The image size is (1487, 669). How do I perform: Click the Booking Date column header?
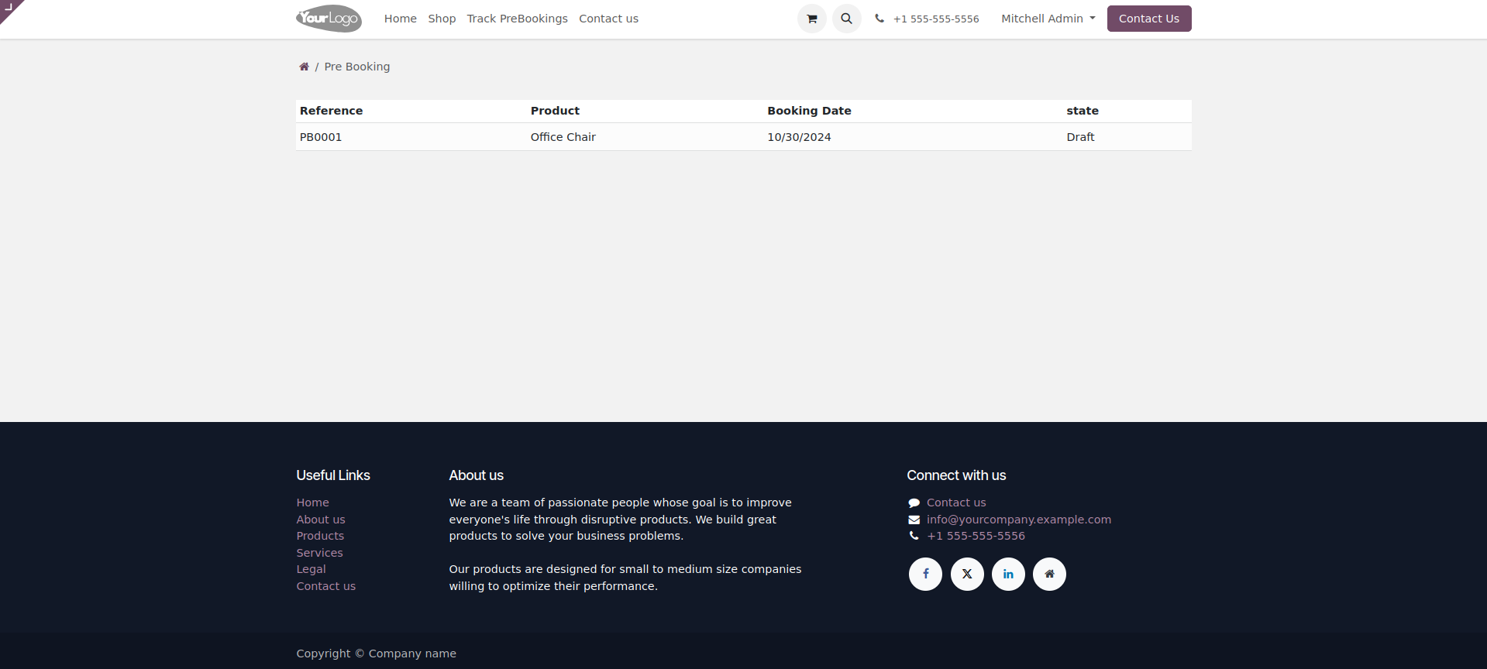pyautogui.click(x=809, y=111)
